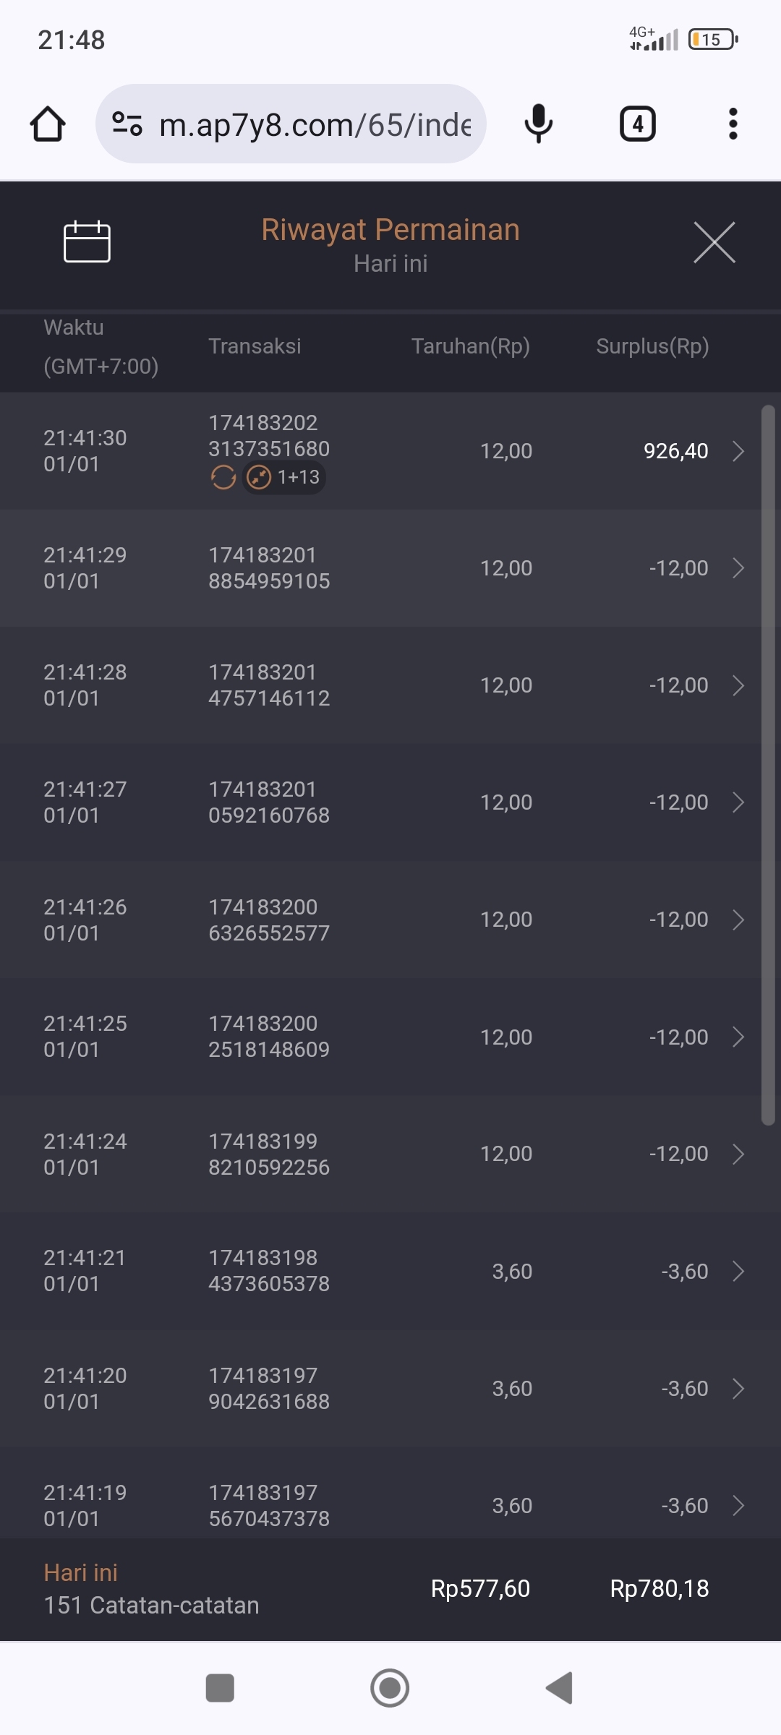Expand the 21:41:30 record with 926,40 surplus
Screen dimensions: 781x1735
(738, 451)
